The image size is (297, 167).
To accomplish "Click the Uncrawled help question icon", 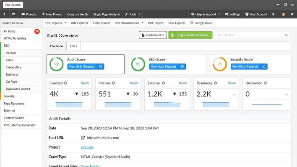I will 265,83.
